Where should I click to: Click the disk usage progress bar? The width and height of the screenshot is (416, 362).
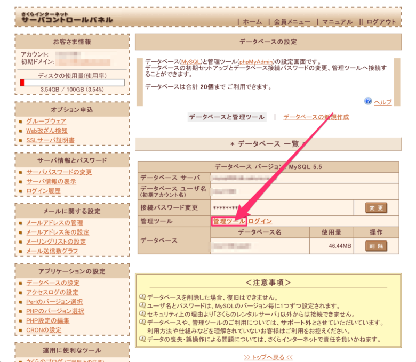point(72,83)
